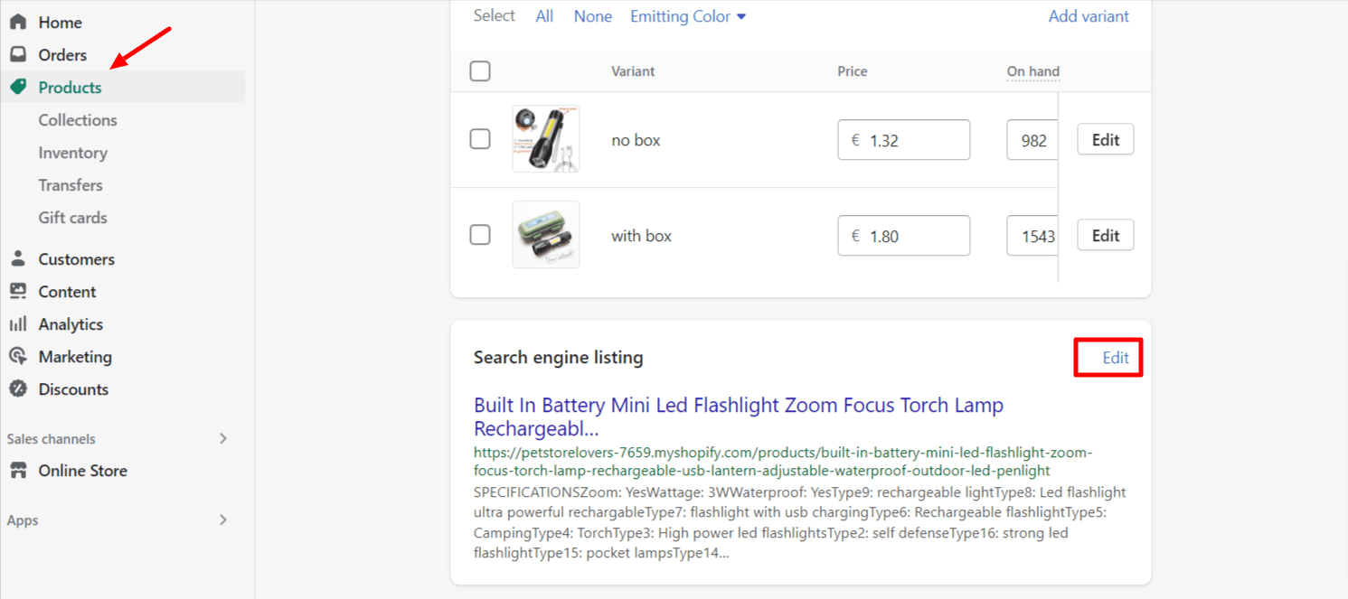Edit the 'no box' variant
Screen dimensions: 1348x599
(1106, 140)
